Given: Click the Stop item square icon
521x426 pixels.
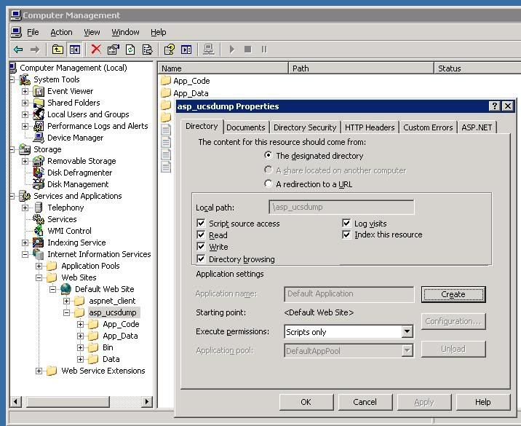Looking at the screenshot, I should (248, 50).
